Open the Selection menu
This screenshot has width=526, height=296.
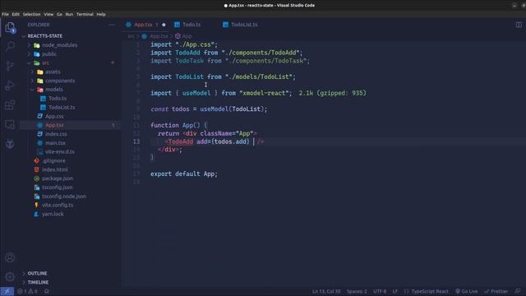pos(31,15)
